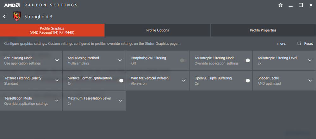Click the Reset icon
Viewport: 316px width, 139px height.
pyautogui.click(x=299, y=43)
